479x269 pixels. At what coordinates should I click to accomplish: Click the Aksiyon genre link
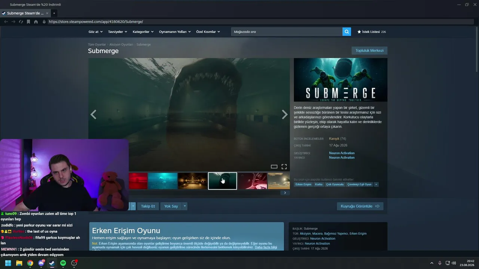305,234
